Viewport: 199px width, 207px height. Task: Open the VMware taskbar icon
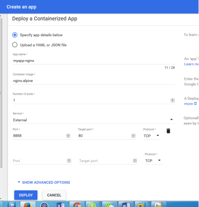[141, 204]
